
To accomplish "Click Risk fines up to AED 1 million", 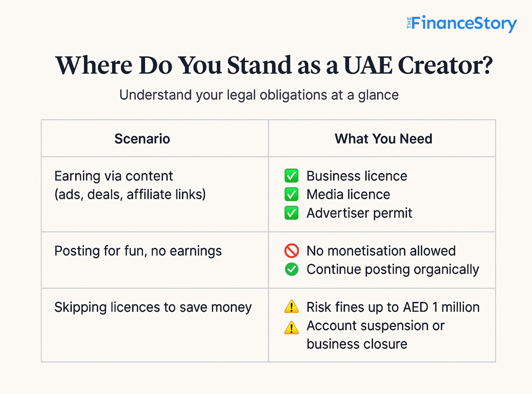I will 393,307.
